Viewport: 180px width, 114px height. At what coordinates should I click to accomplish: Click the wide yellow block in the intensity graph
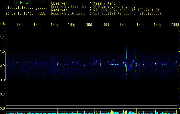(112, 112)
